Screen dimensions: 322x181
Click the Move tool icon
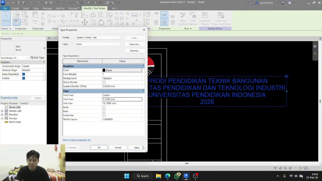[x=85, y=22]
